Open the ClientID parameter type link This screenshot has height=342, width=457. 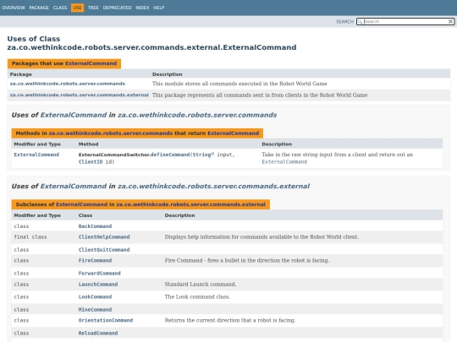[x=91, y=161]
